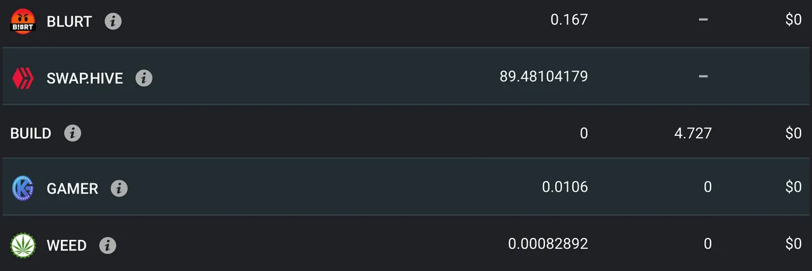812x271 pixels.
Task: Click the green WEED leaf logo
Action: tap(23, 245)
